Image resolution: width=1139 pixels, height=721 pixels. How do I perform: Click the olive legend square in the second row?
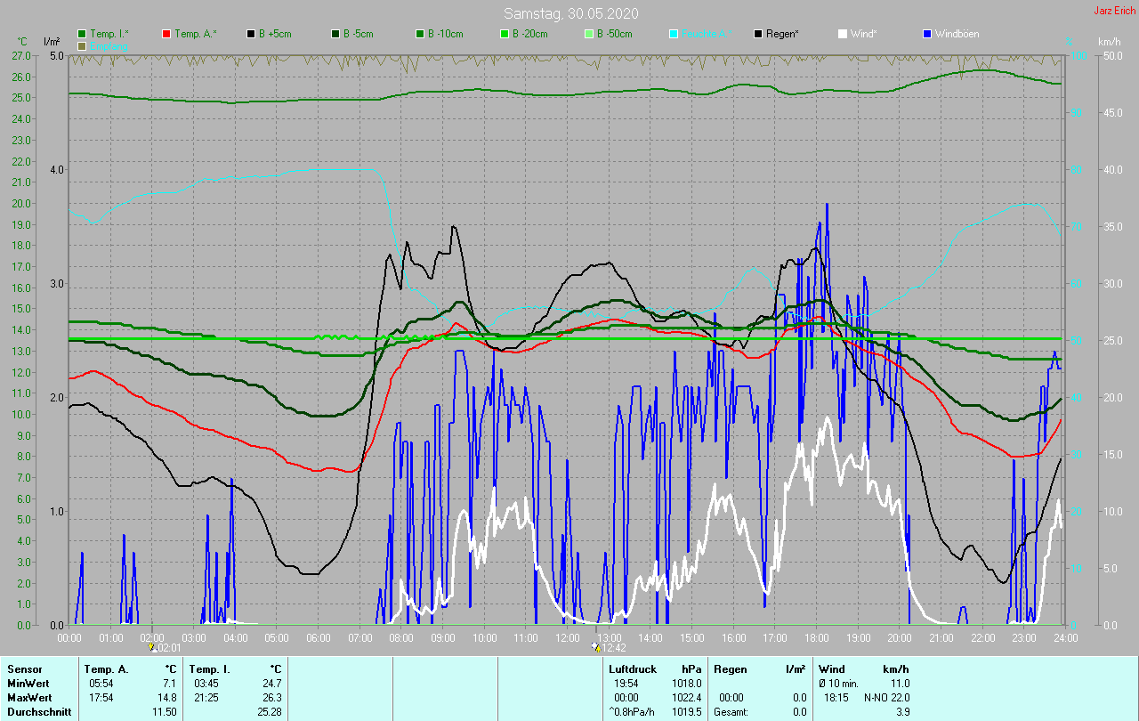click(x=83, y=45)
